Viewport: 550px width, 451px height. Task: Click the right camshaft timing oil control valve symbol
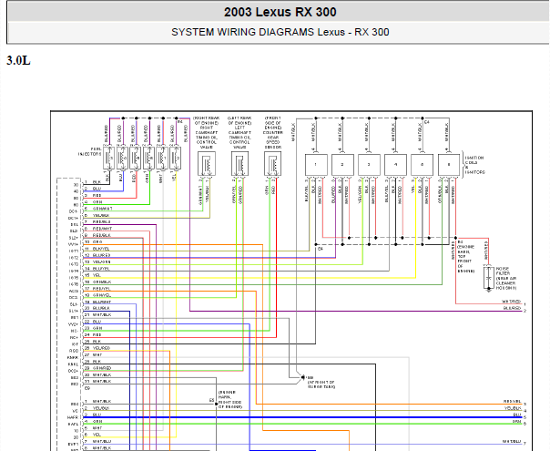coord(207,164)
